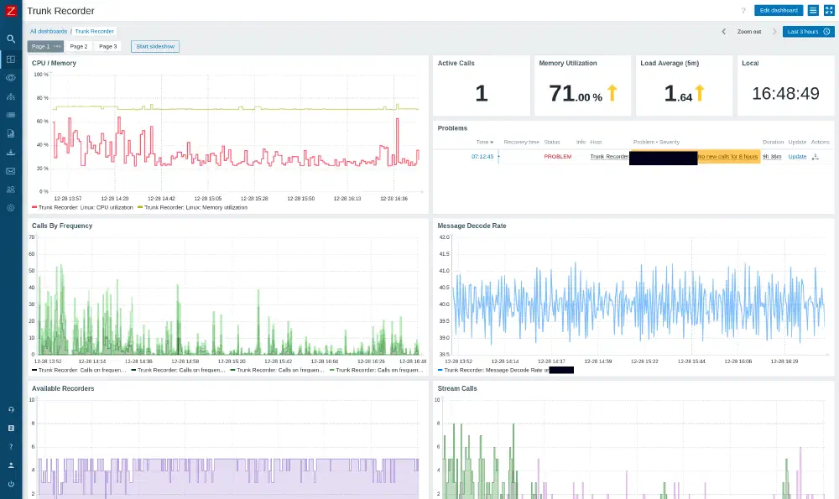Image resolution: width=839 pixels, height=499 pixels.
Task: Open the Last 3 hours time selector
Action: pyautogui.click(x=808, y=32)
